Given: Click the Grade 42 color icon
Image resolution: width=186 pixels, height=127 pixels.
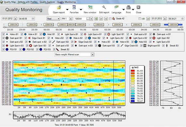Looking at the screenshot, I should point(114,18).
